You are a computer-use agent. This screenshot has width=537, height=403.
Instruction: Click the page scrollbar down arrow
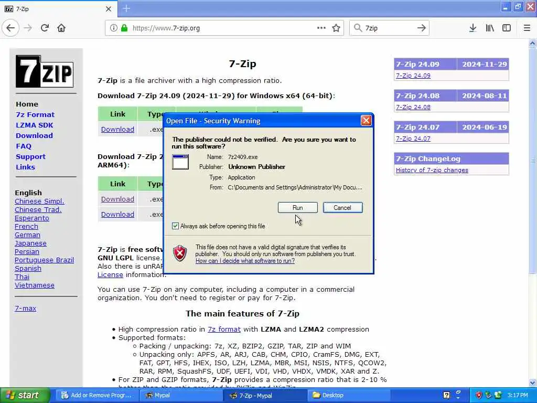tap(532, 383)
